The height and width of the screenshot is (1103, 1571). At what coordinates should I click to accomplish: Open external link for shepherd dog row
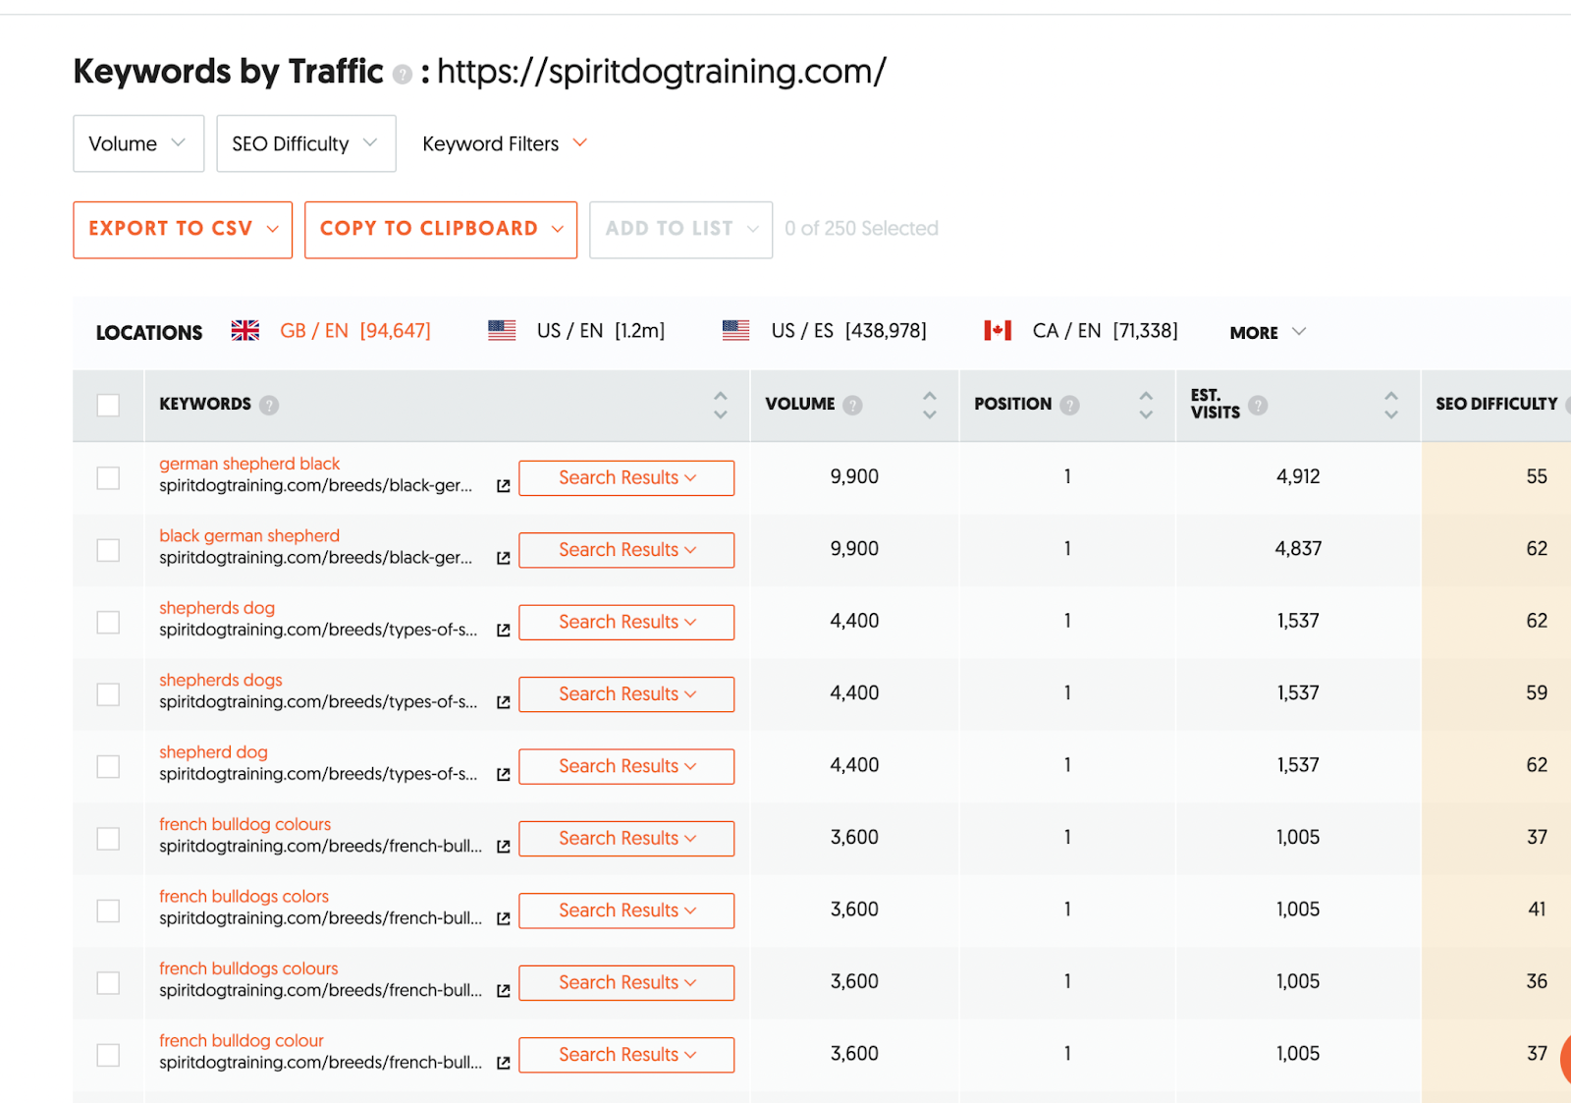(x=504, y=775)
